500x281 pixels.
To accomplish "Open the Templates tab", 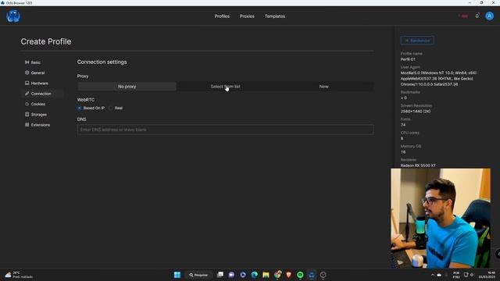I will pyautogui.click(x=275, y=16).
